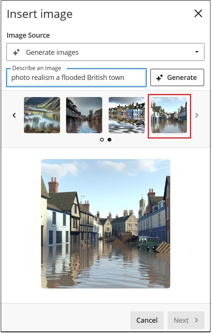Open the Image Source dropdown
The height and width of the screenshot is (333, 212).
click(x=105, y=52)
